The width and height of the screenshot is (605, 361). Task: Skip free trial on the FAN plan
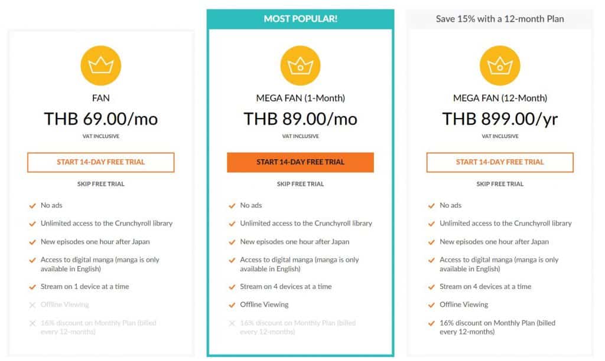pyautogui.click(x=100, y=184)
